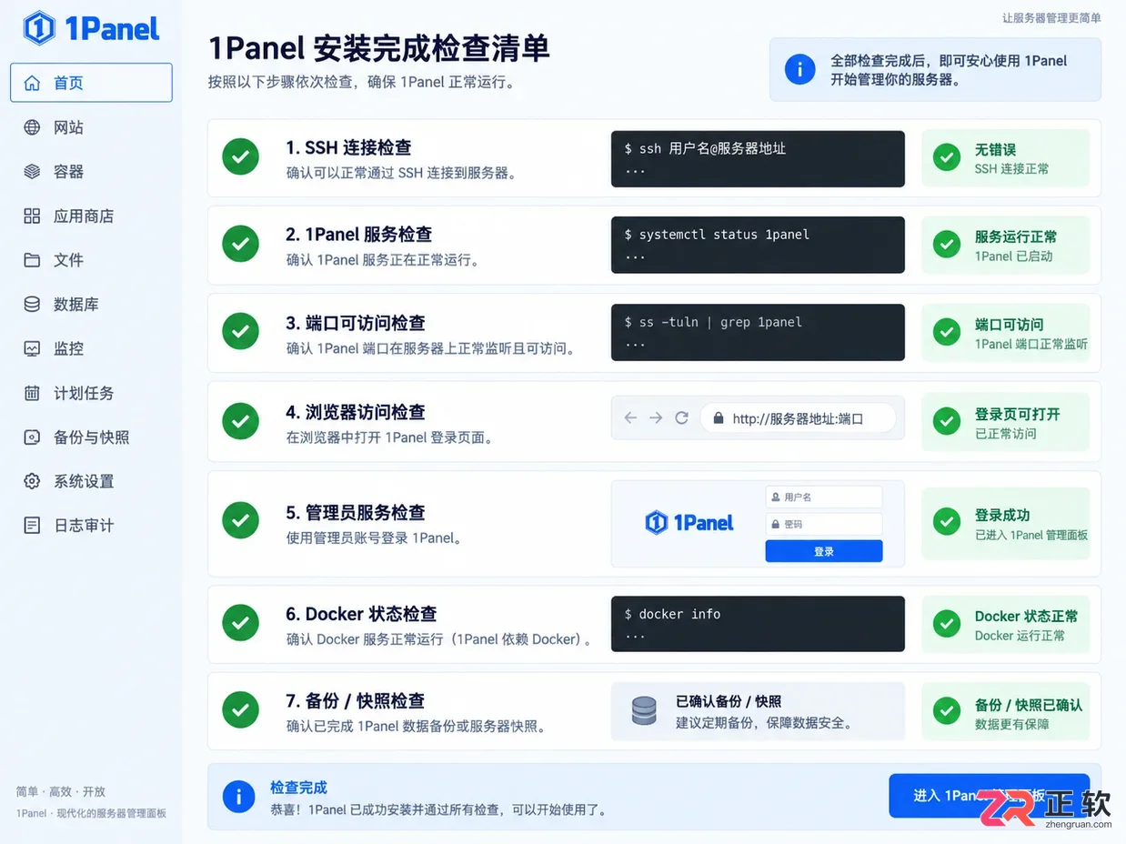
Task: Click the 日志审计 document icon
Action: [32, 525]
